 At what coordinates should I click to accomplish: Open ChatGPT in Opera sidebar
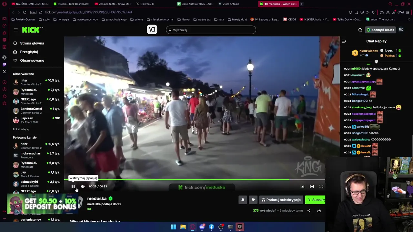[x=5, y=57]
